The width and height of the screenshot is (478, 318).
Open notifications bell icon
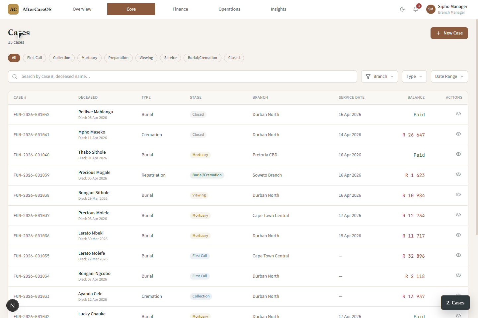(416, 9)
